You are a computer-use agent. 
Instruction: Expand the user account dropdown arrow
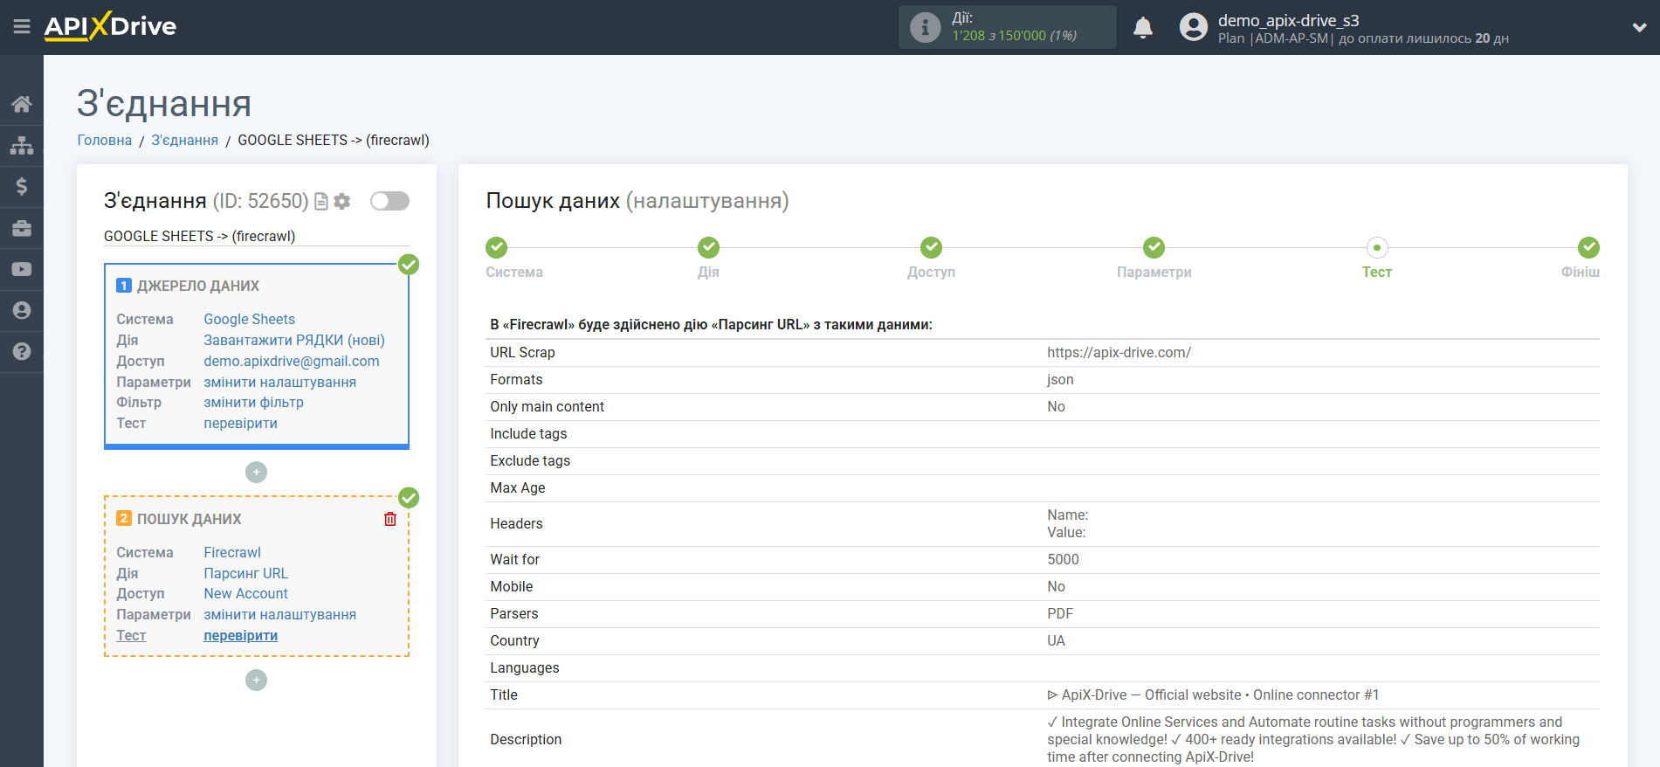[1639, 28]
